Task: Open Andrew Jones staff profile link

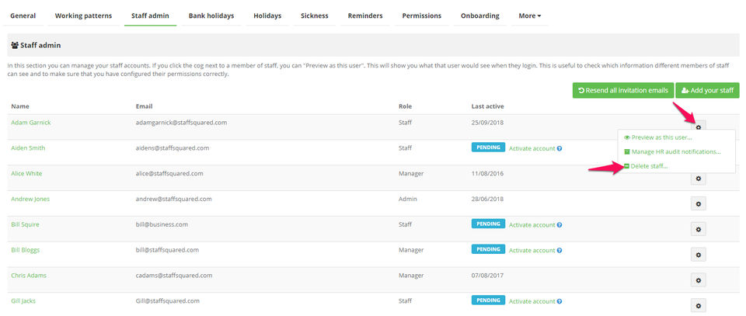Action: pyautogui.click(x=30, y=199)
